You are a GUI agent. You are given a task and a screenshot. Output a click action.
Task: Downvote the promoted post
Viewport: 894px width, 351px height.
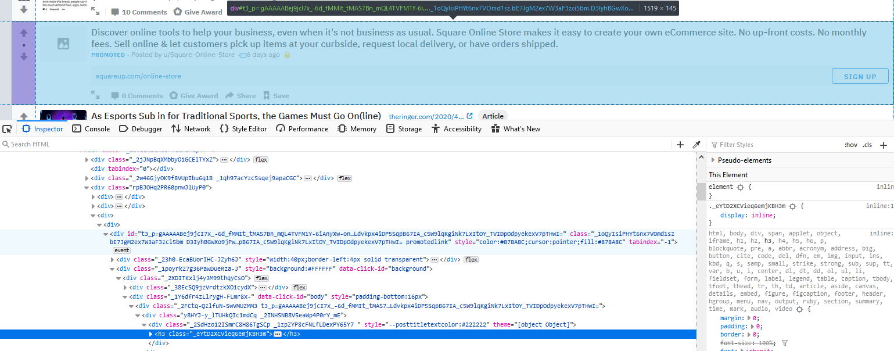coord(24,56)
